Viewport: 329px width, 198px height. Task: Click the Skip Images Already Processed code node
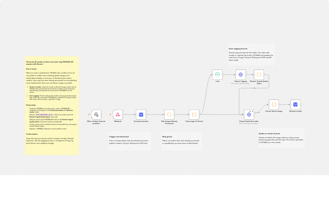pos(169,114)
